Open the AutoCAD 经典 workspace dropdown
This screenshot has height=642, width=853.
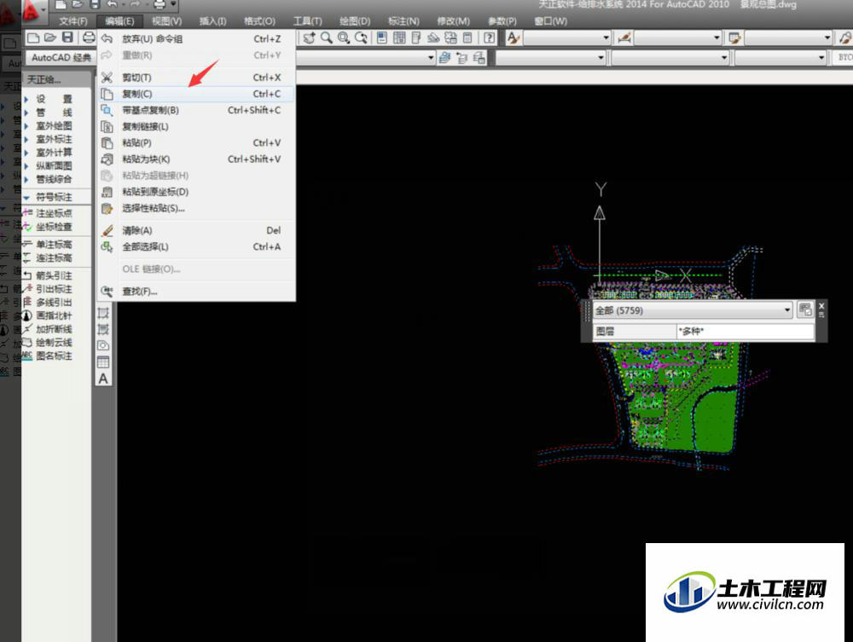coord(60,58)
